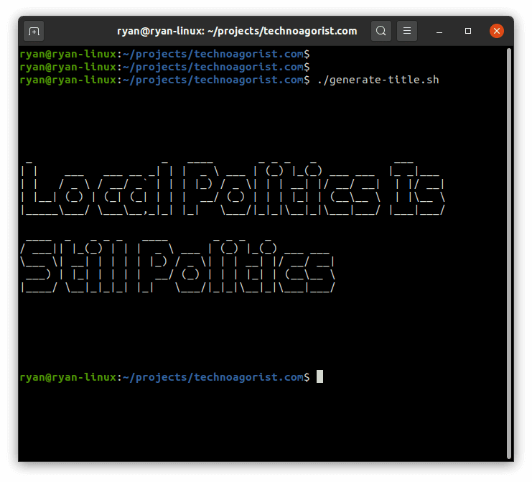This screenshot has height=482, width=532.
Task: Open a new terminal tab
Action: (34, 31)
